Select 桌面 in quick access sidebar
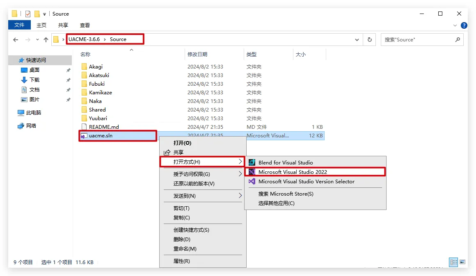The image size is (476, 276). coord(34,70)
